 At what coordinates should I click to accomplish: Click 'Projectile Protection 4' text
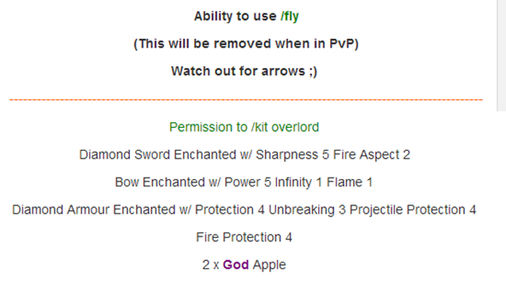413,210
